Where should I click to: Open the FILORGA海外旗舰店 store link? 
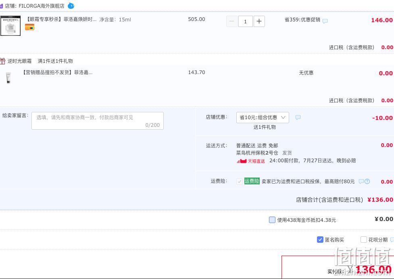click(42, 6)
